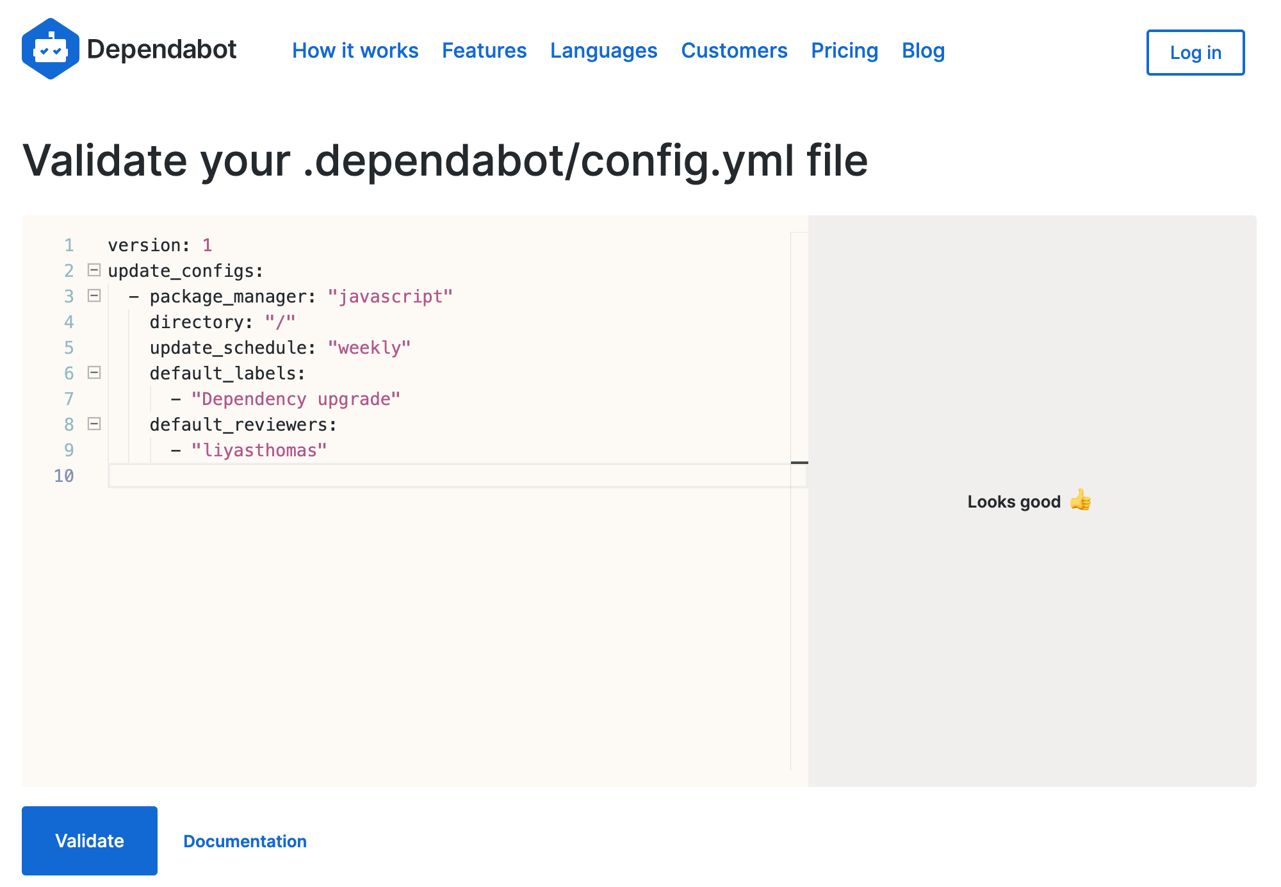Click the Looks good result message

tap(1029, 502)
